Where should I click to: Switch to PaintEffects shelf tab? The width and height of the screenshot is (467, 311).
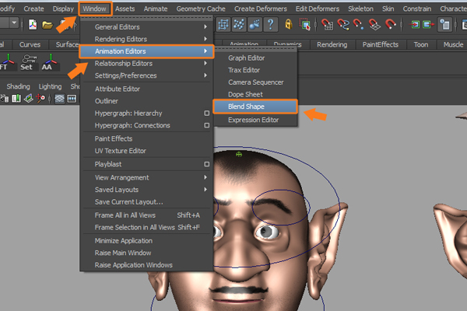click(381, 44)
